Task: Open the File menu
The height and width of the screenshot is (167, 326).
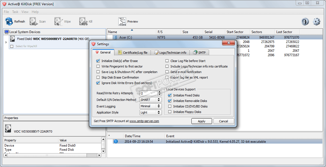Action: (x=6, y=12)
